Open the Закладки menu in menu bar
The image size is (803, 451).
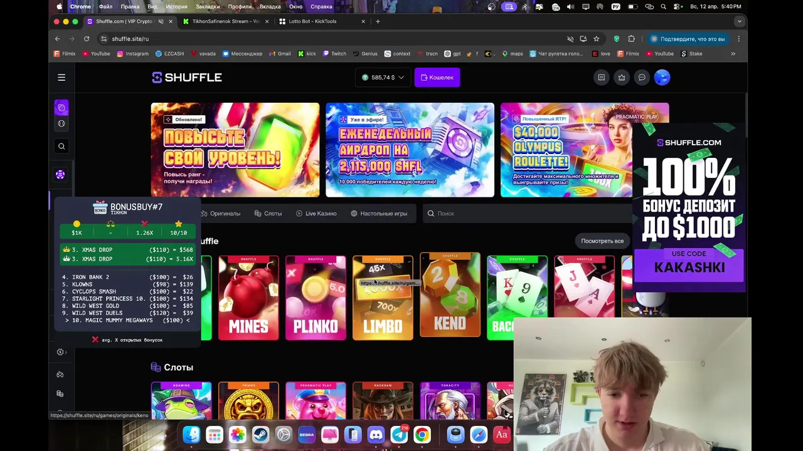208,6
